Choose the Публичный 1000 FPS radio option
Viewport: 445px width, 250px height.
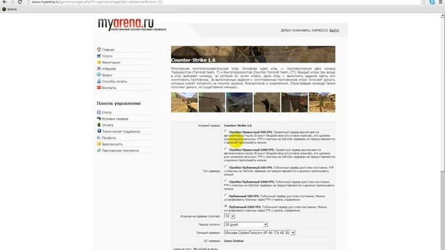pos(225,206)
